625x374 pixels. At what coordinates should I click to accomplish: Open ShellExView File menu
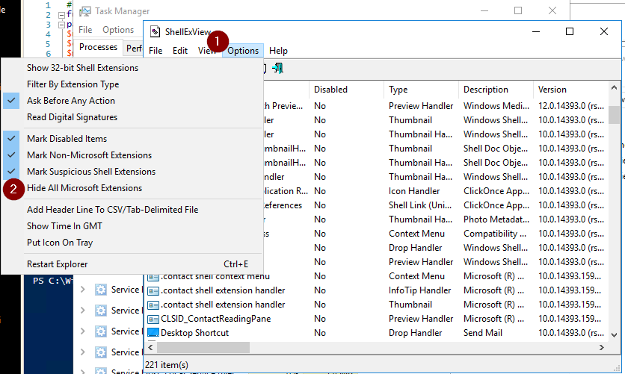(x=156, y=51)
